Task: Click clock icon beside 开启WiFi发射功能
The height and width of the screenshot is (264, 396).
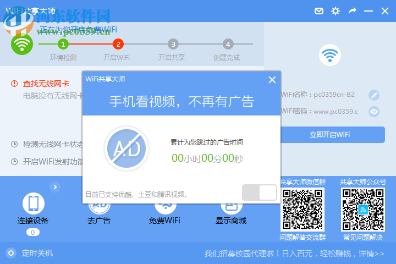Action: [14, 162]
